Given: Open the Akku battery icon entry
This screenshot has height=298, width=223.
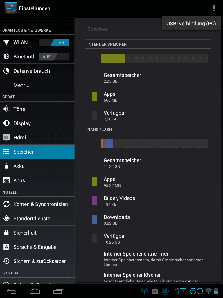Looking at the screenshot, I should [x=6, y=166].
